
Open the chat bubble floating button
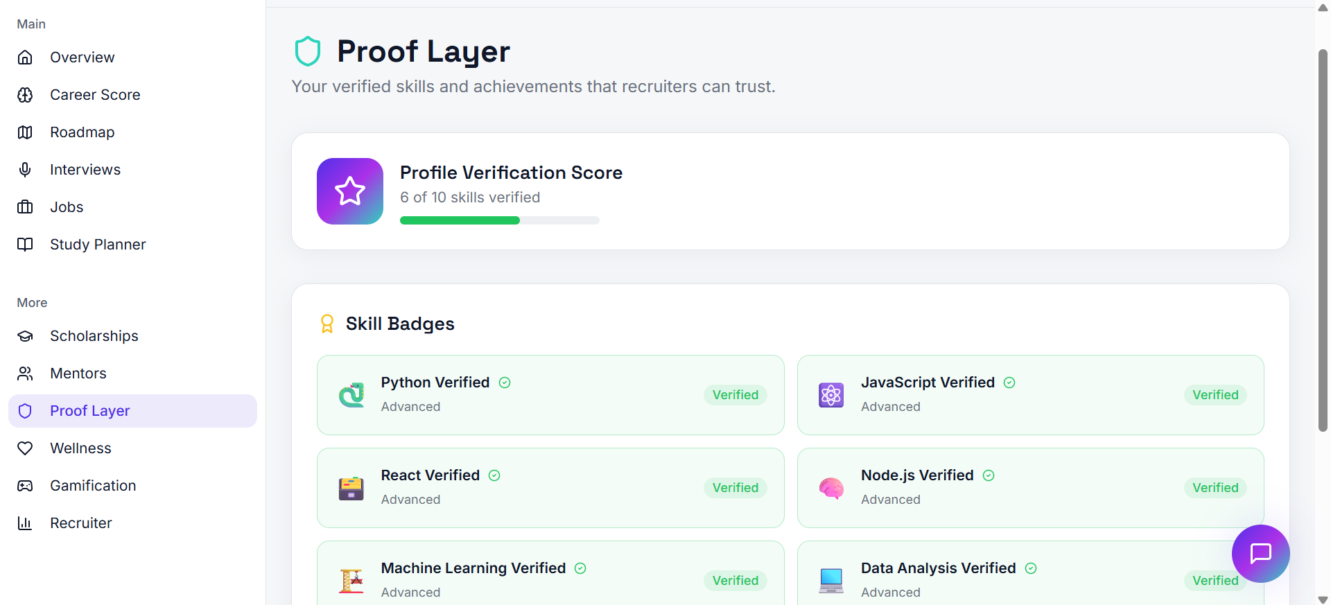tap(1260, 554)
